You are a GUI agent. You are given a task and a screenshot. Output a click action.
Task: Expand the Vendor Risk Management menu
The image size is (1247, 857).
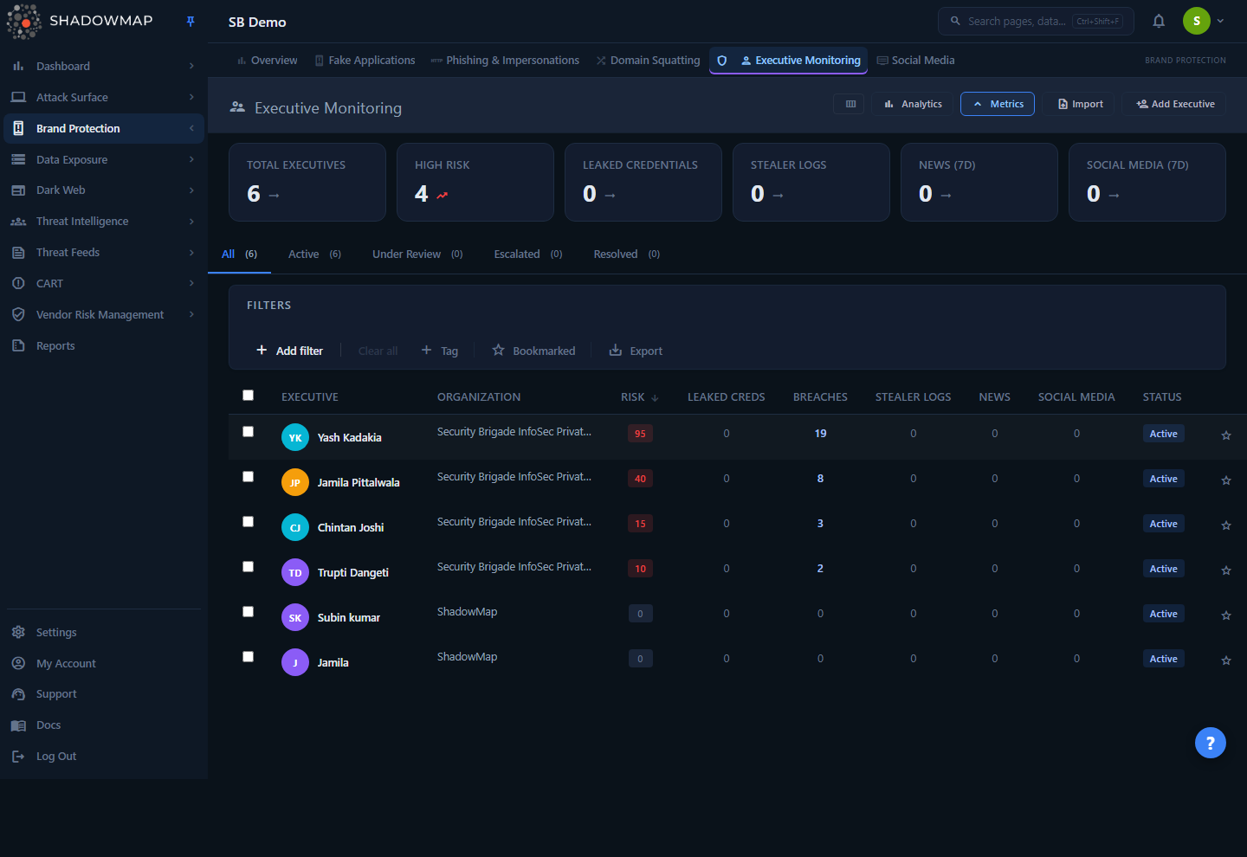click(104, 315)
